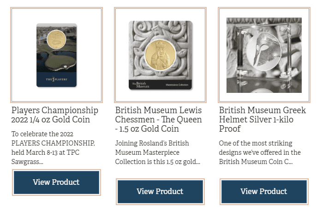Open the Players Championship coin card thumbnail

click(x=56, y=55)
